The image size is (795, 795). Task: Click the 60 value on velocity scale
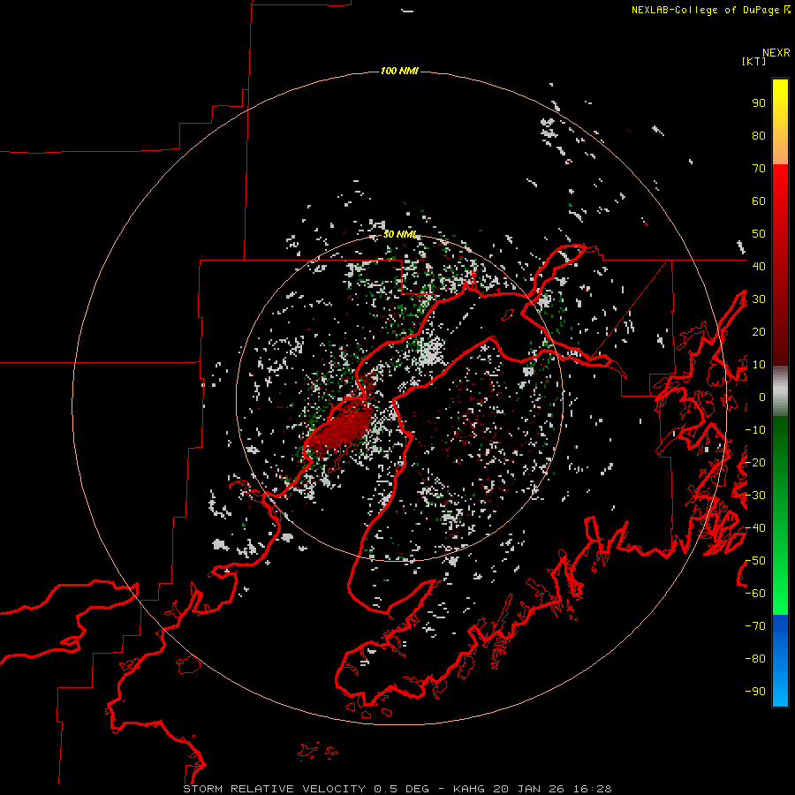coord(759,201)
